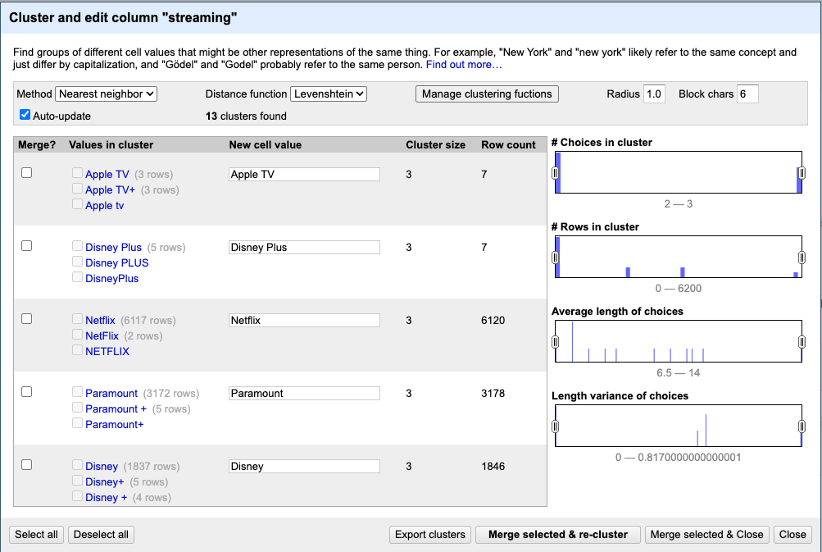Open the Method dropdown
Viewport: 822px width, 552px height.
click(106, 94)
